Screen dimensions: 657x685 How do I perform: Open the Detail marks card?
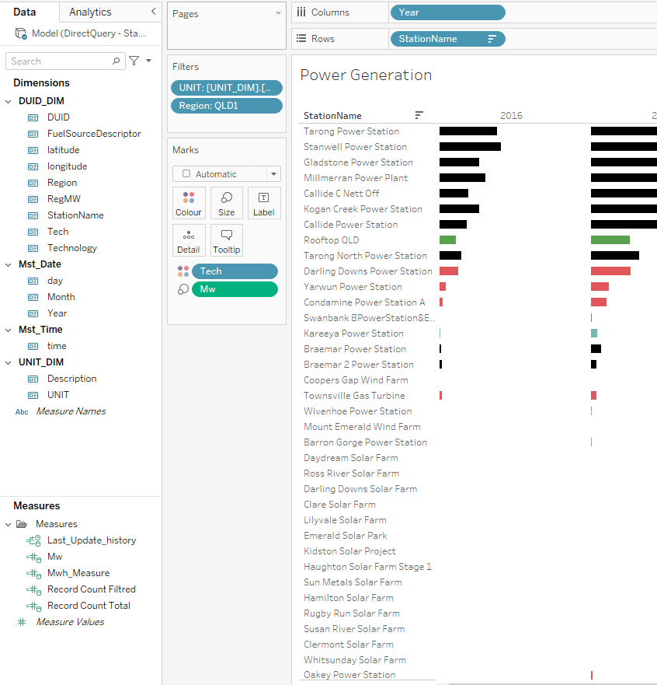click(x=189, y=239)
